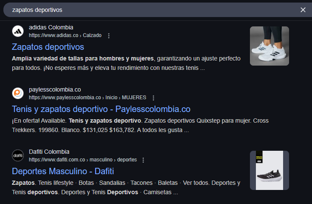Click the paylesscolombia.co Inicio MUJERES breadcrumb URL
The image size is (312, 204).
[x=87, y=98]
